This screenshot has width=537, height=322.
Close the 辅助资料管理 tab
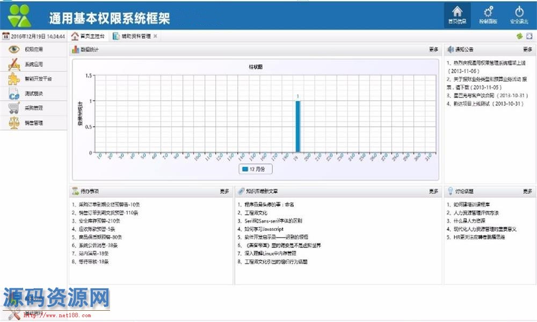[x=155, y=36]
